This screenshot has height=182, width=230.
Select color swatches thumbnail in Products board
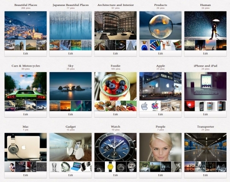point(155,45)
